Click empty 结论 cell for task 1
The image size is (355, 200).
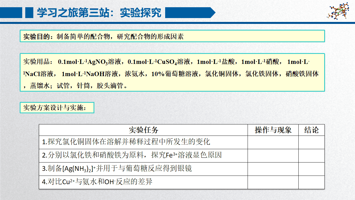click(311, 142)
